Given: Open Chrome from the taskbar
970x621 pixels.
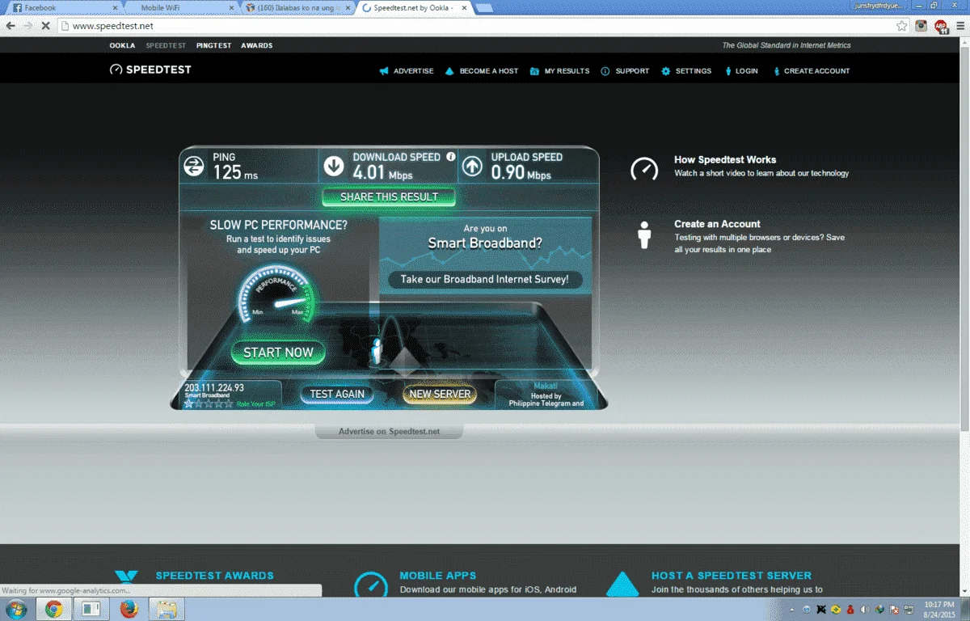Looking at the screenshot, I should click(x=54, y=609).
